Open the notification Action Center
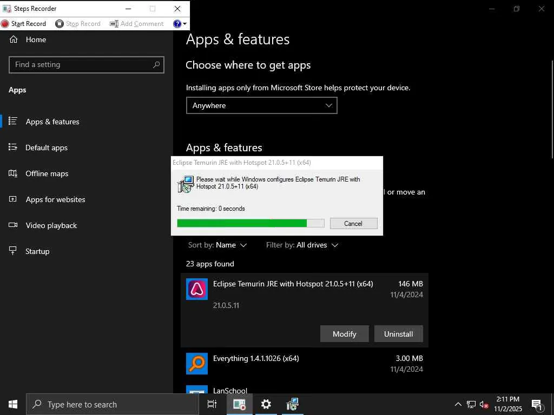The image size is (554, 415). 537,405
